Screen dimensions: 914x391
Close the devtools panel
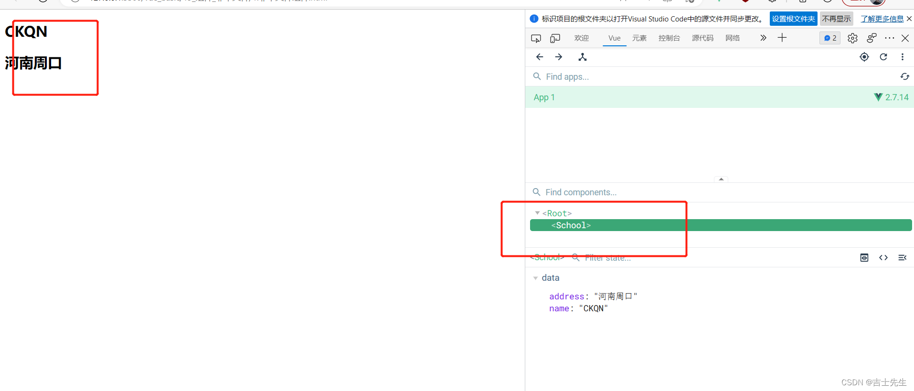[x=905, y=38]
